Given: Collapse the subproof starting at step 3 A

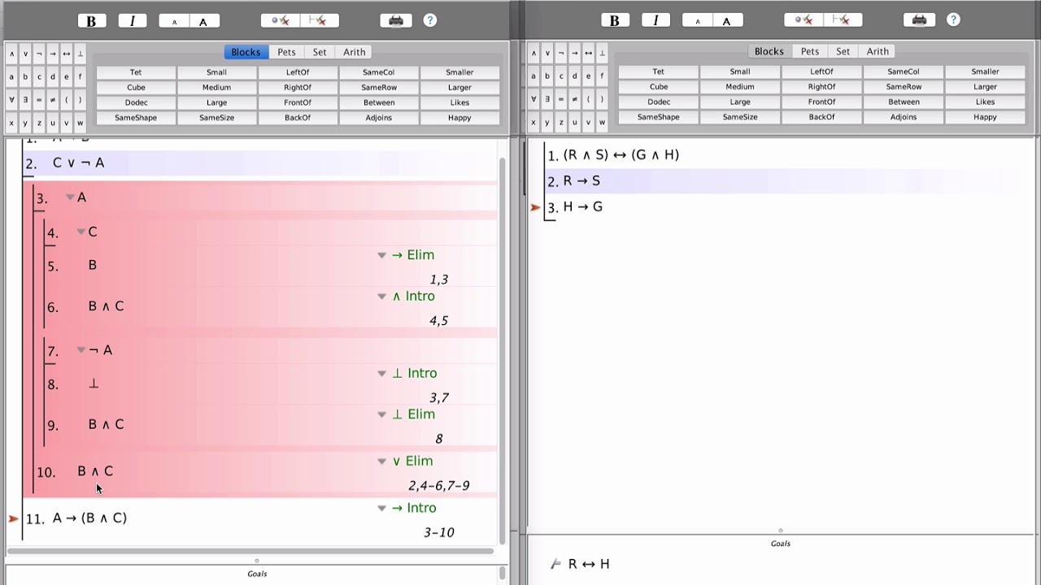Looking at the screenshot, I should pos(70,197).
